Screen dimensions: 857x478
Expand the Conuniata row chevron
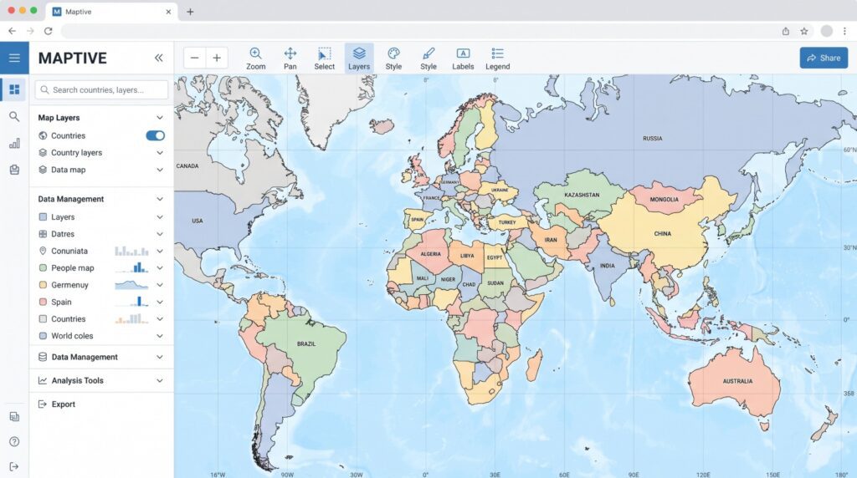[x=160, y=251]
